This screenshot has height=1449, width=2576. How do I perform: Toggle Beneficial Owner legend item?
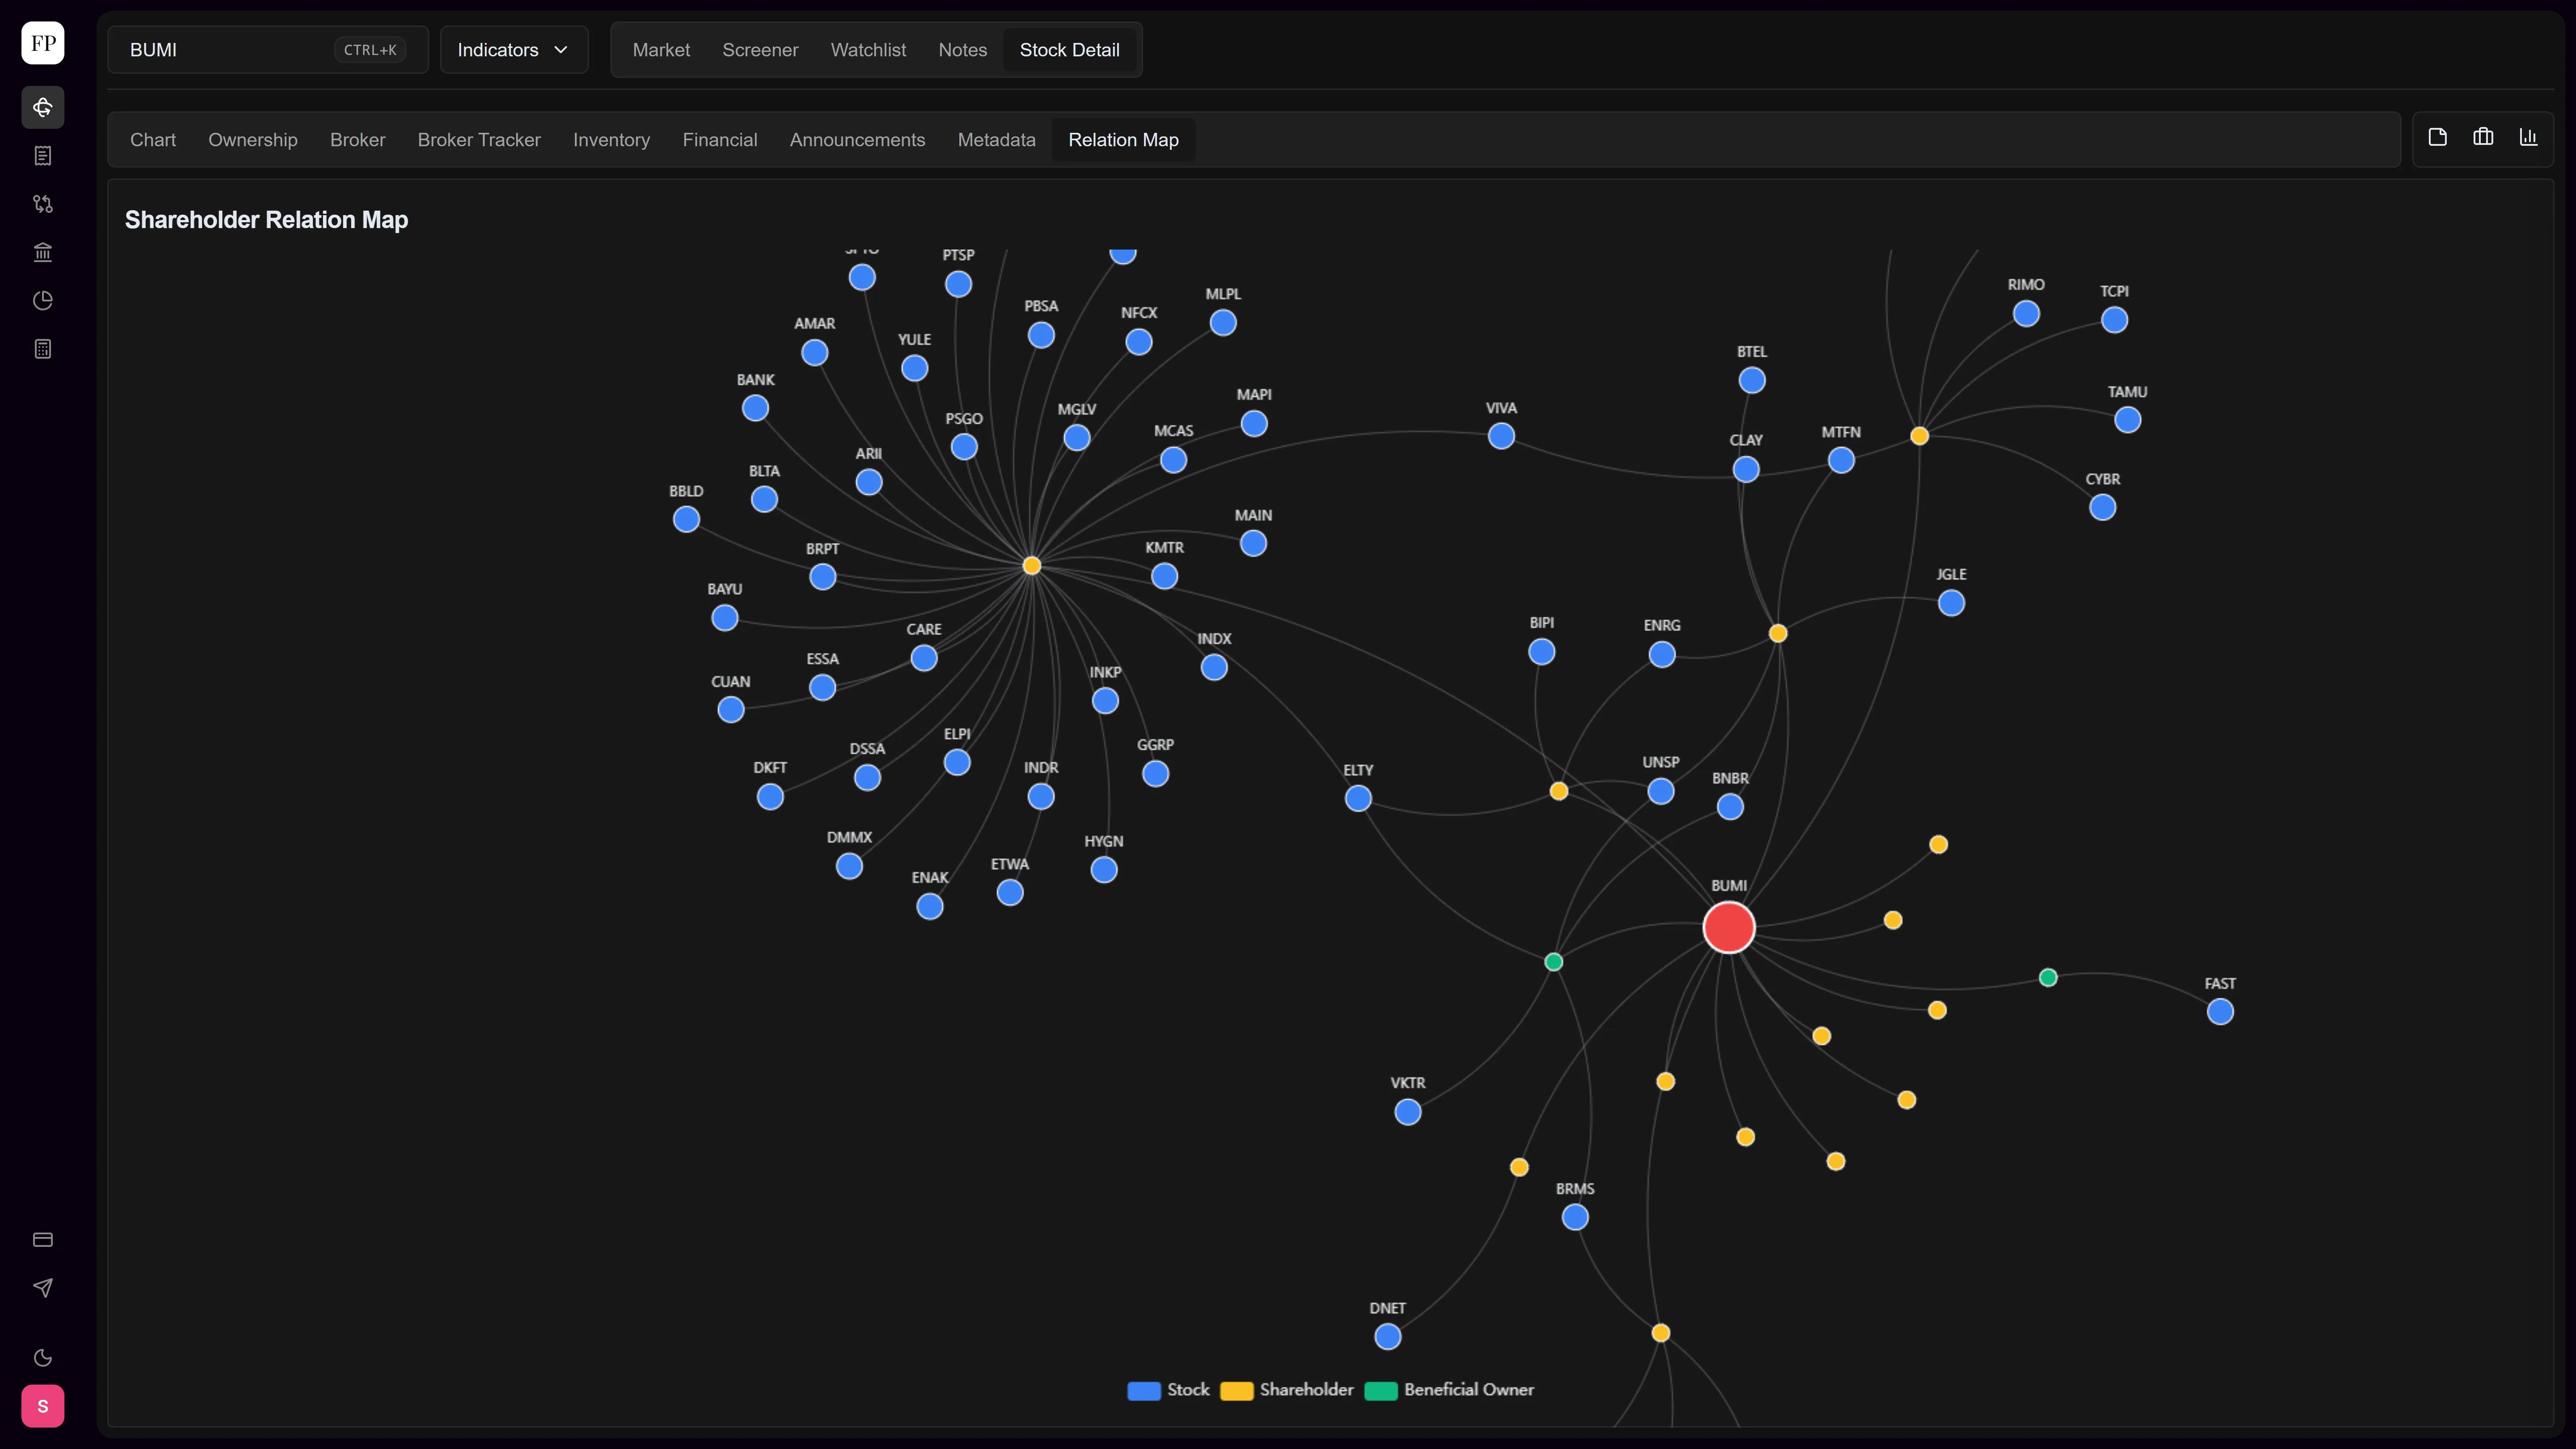click(1449, 1390)
